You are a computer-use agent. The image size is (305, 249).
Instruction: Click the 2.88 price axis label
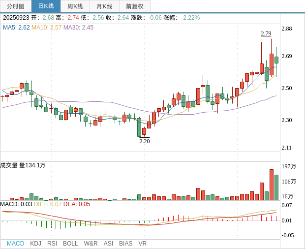tap(287, 29)
